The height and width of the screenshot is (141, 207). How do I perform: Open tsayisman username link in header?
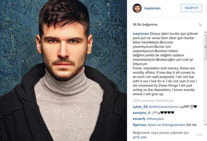coord(152,8)
